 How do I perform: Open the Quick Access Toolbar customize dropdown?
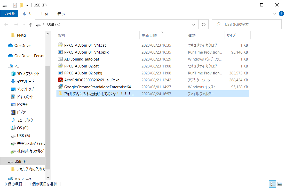27,5
